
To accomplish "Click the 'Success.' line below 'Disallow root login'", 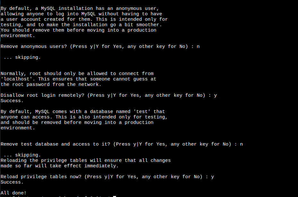I will [x=12, y=101].
